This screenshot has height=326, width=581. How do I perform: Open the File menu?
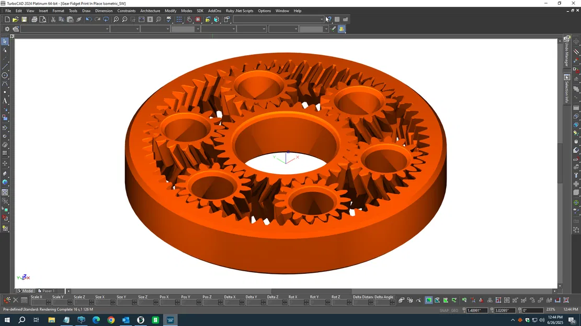pyautogui.click(x=8, y=11)
